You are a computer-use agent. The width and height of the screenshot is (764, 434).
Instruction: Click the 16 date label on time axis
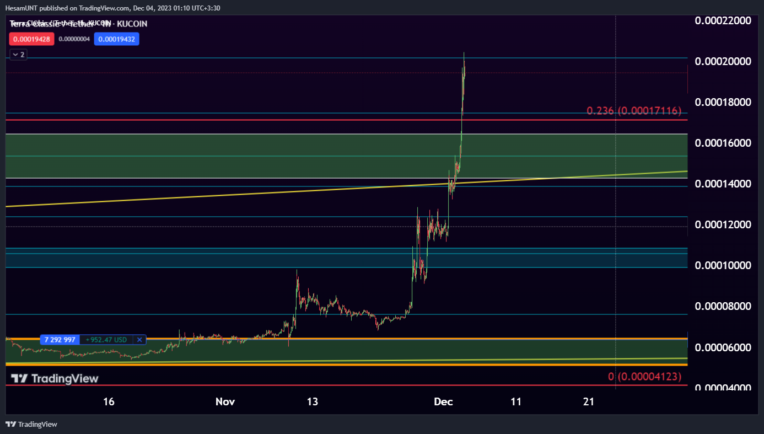[109, 401]
